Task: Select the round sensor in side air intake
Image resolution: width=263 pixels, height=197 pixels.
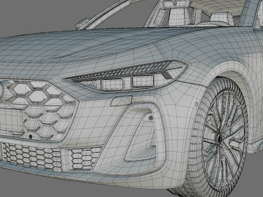Action: [x=151, y=118]
